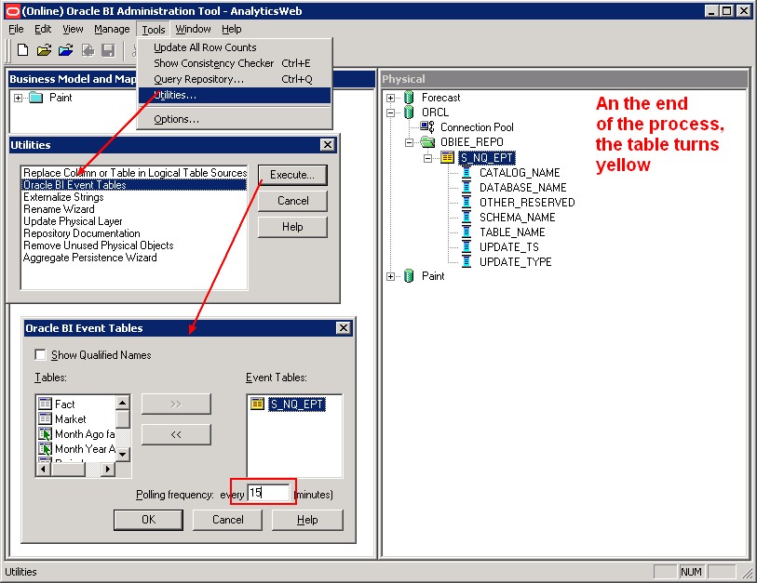Click the UPDATE_TS column icon
Image resolution: width=757 pixels, height=583 pixels.
pos(466,247)
